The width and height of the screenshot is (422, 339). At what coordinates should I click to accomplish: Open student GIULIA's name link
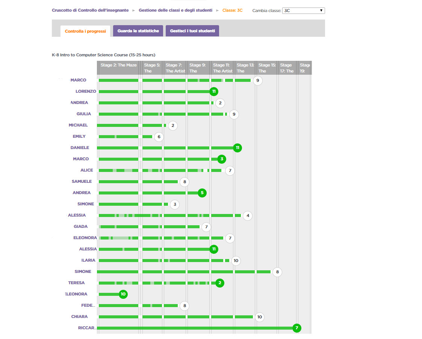coord(84,114)
